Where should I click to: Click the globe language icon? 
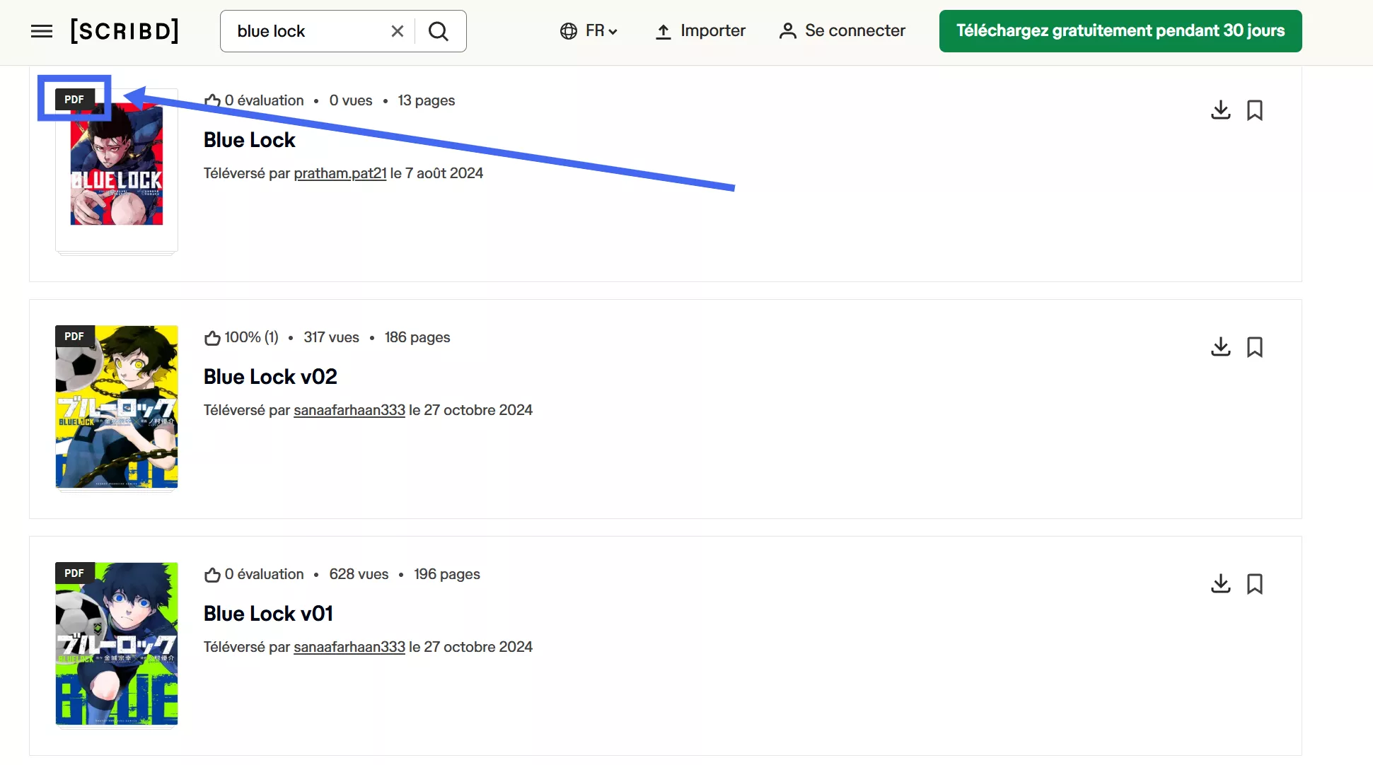click(x=569, y=31)
